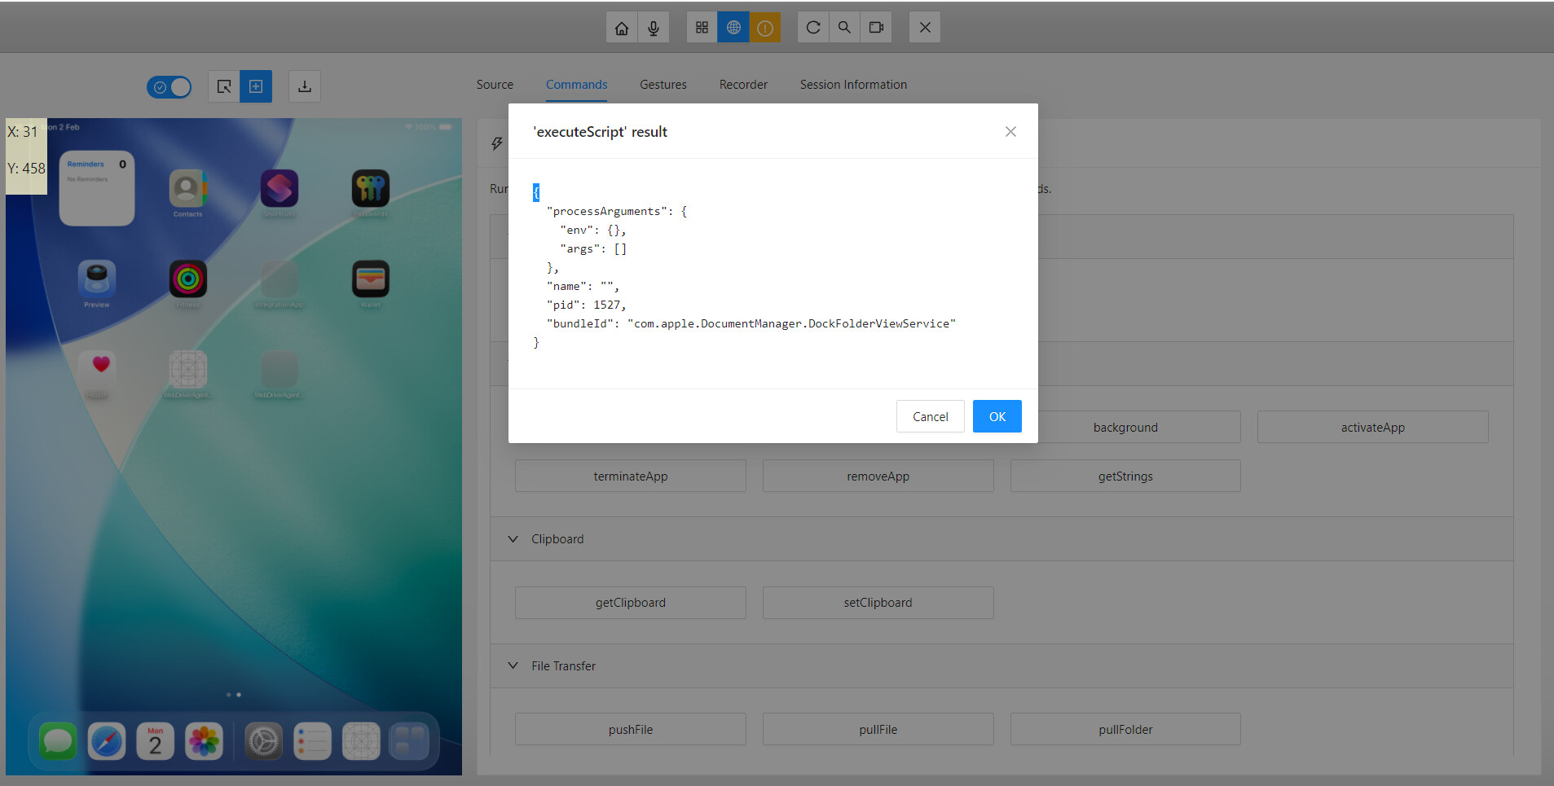This screenshot has height=786, width=1554.
Task: Click the refresh source icon
Action: [x=812, y=28]
